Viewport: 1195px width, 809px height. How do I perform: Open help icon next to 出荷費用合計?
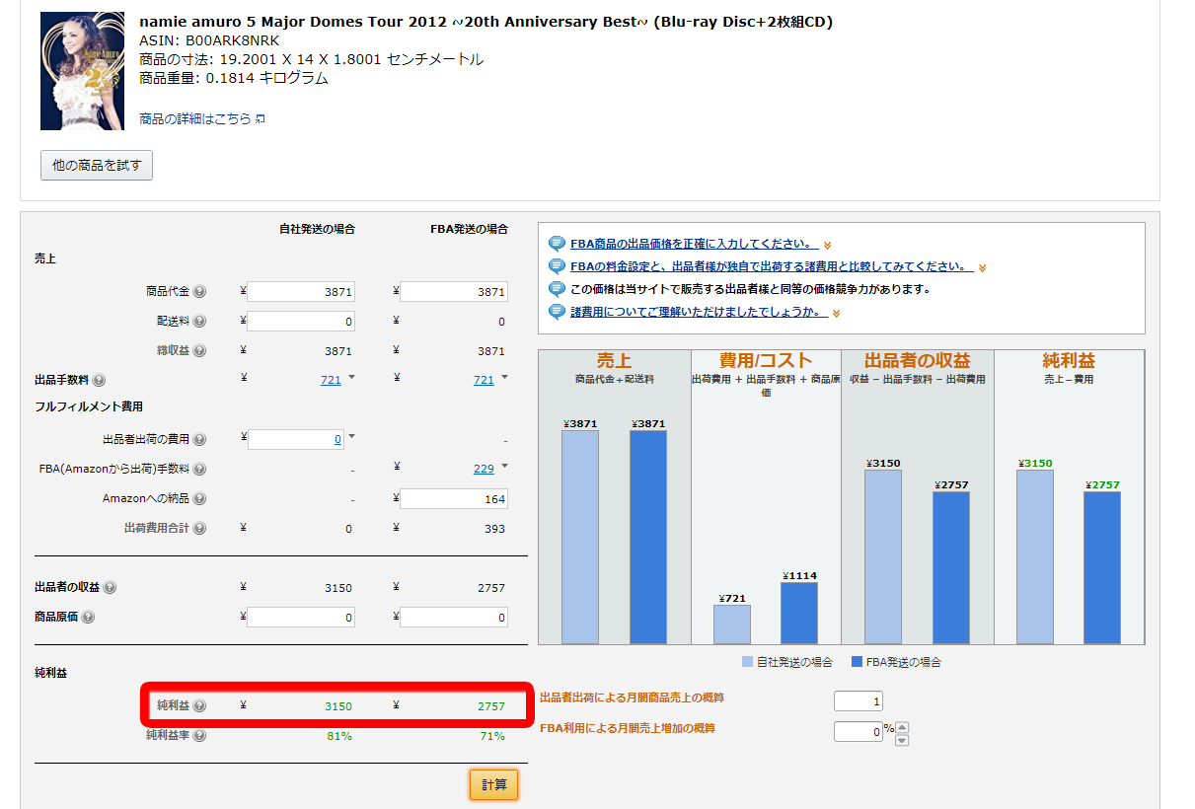point(199,529)
